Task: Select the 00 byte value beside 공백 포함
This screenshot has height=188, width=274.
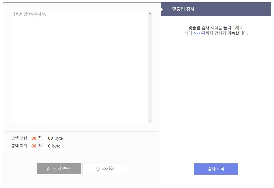Action: [x=56, y=138]
